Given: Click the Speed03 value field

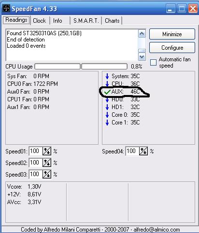Looking at the screenshot, I should tap(36, 174).
